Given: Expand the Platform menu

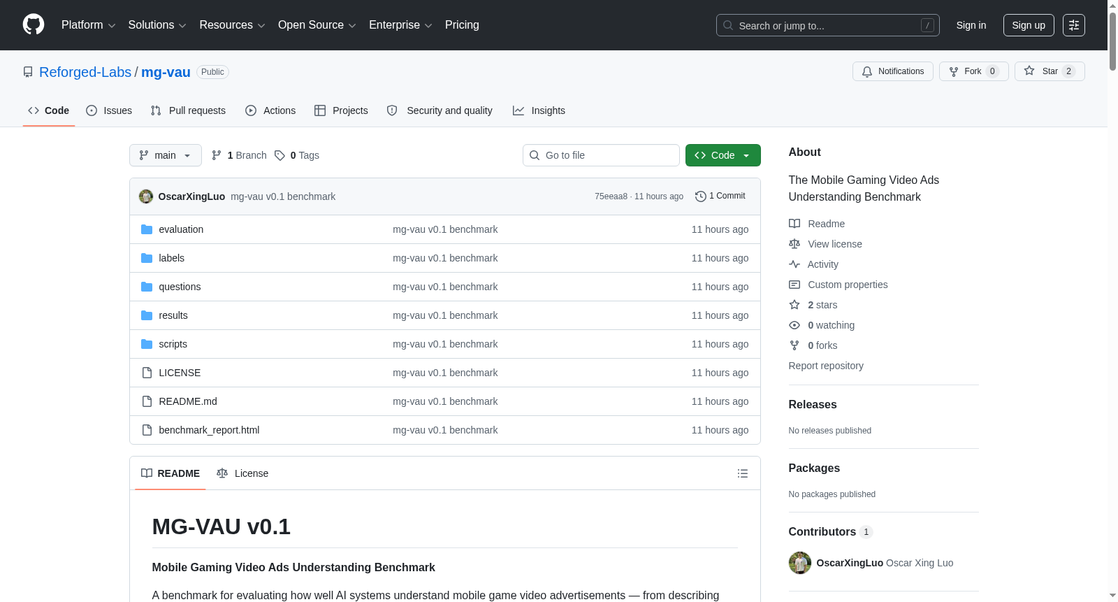Looking at the screenshot, I should coord(88,25).
